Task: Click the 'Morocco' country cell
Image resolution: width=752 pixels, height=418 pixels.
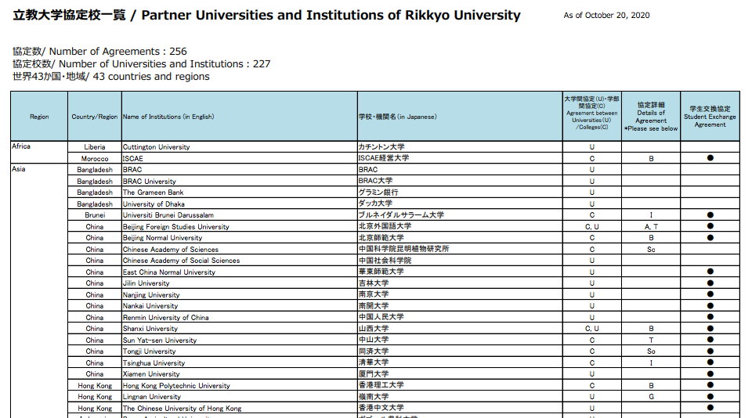Action: (95, 159)
